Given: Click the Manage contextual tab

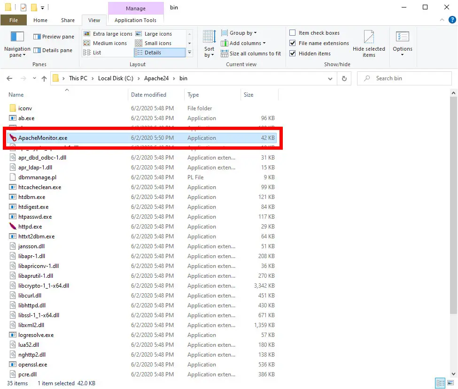Looking at the screenshot, I should [x=136, y=8].
